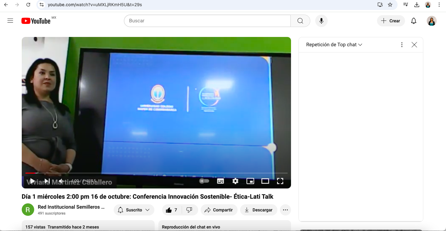Search with voice using microphone icon

tap(321, 21)
